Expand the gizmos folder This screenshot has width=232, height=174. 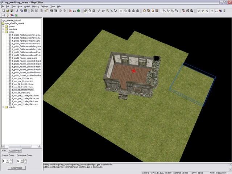point(3,26)
